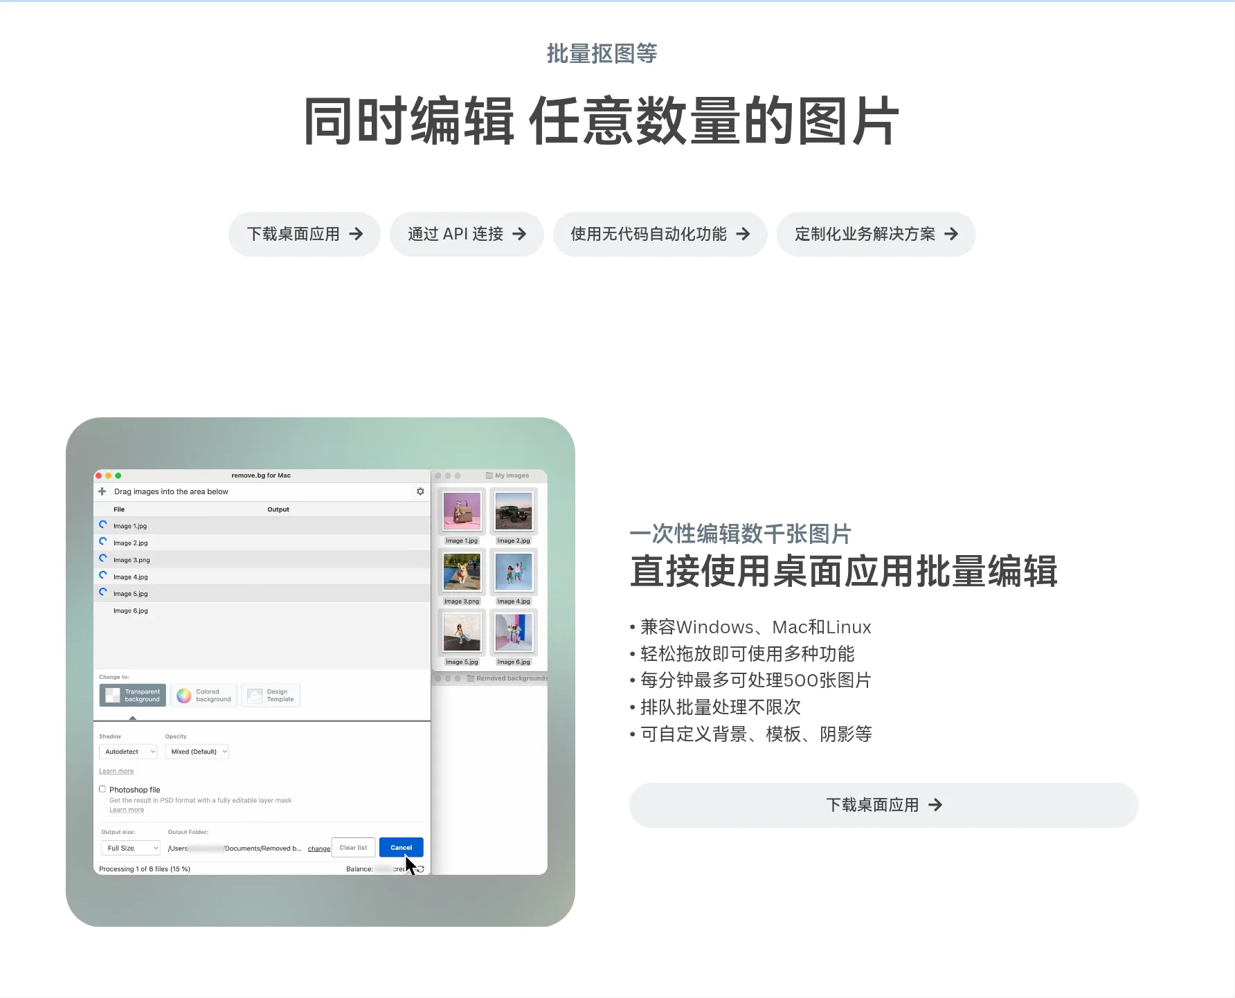The height and width of the screenshot is (998, 1235).
Task: Click the collapse triangle below Transparent background
Action: point(133,718)
